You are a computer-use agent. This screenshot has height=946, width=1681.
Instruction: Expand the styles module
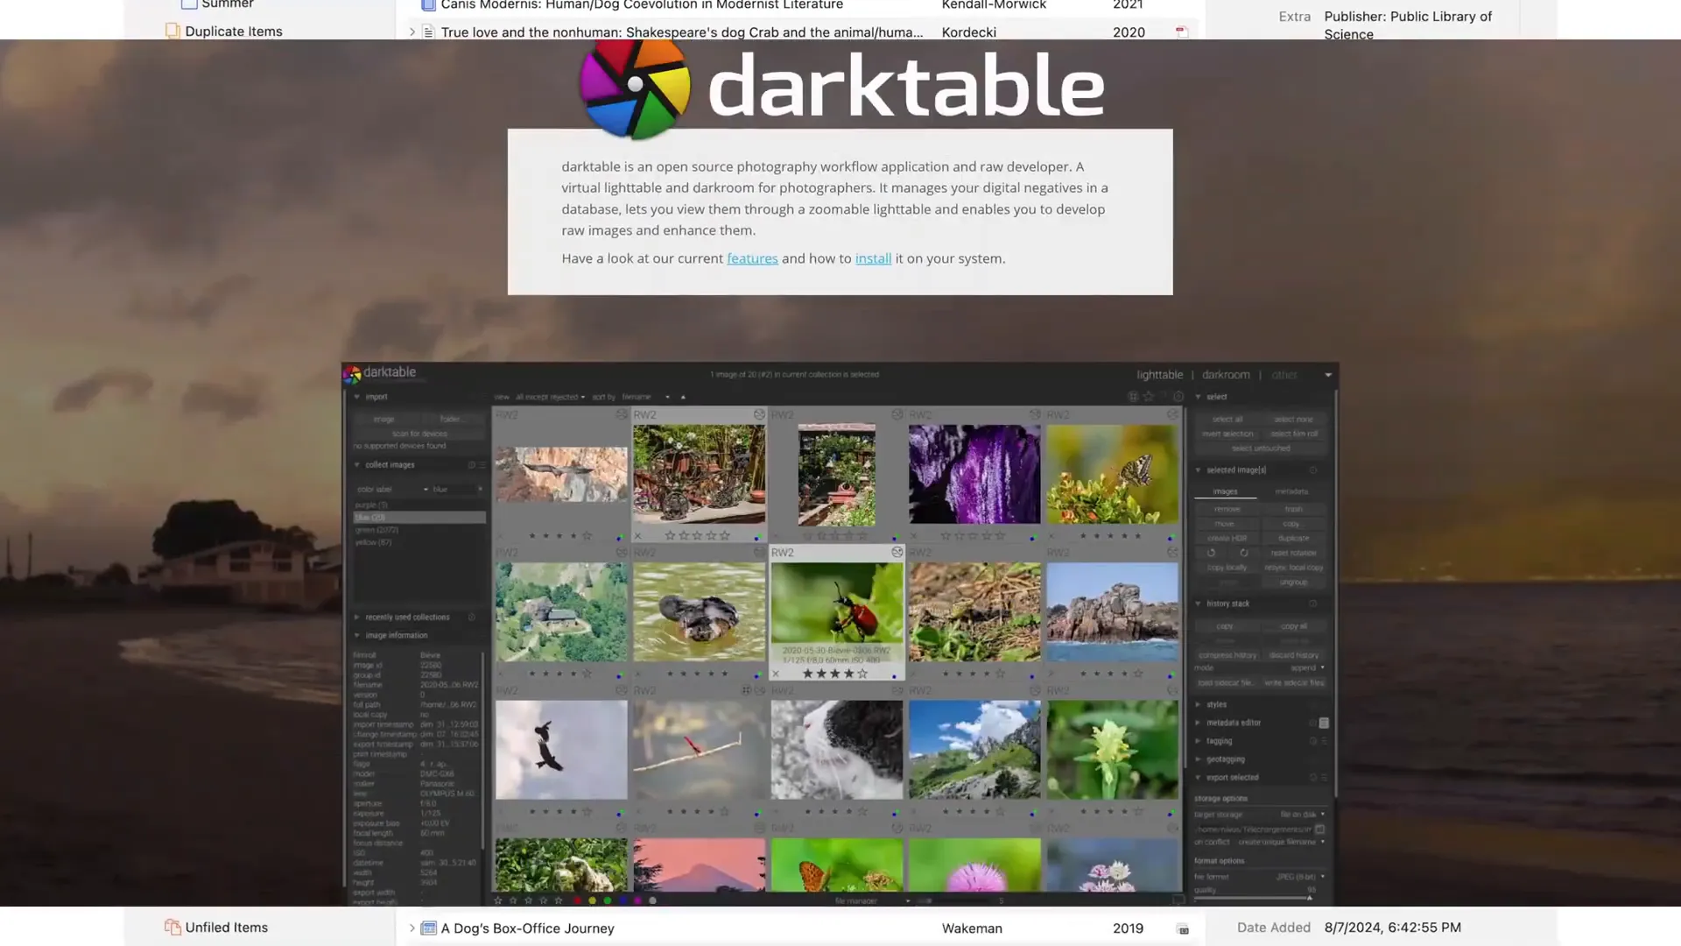(1199, 704)
